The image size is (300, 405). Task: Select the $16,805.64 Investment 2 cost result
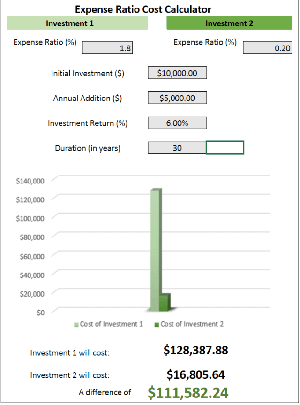click(195, 374)
